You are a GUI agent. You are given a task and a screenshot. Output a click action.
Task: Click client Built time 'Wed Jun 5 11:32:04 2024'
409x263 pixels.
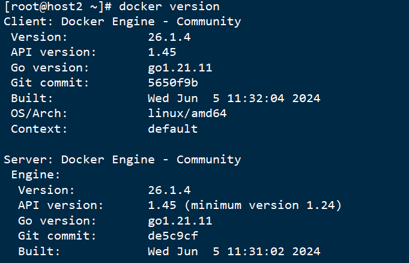pyautogui.click(x=234, y=98)
